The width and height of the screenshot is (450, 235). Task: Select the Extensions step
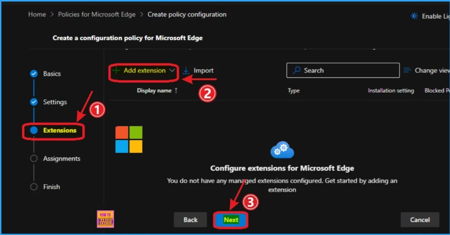click(60, 130)
